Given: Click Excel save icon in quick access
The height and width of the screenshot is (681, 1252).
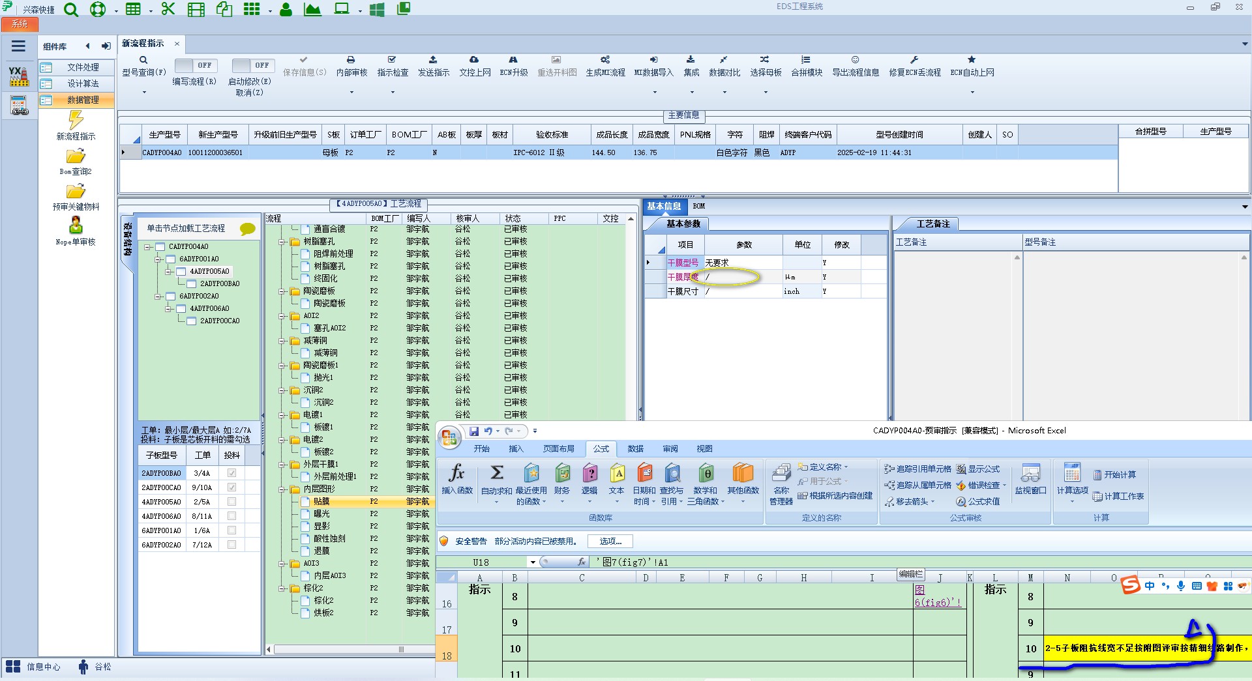Looking at the screenshot, I should (474, 431).
